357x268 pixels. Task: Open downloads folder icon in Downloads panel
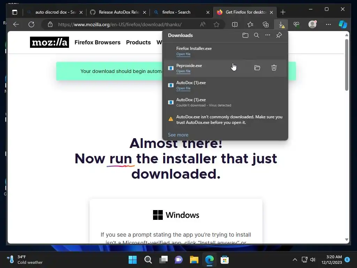(x=245, y=35)
